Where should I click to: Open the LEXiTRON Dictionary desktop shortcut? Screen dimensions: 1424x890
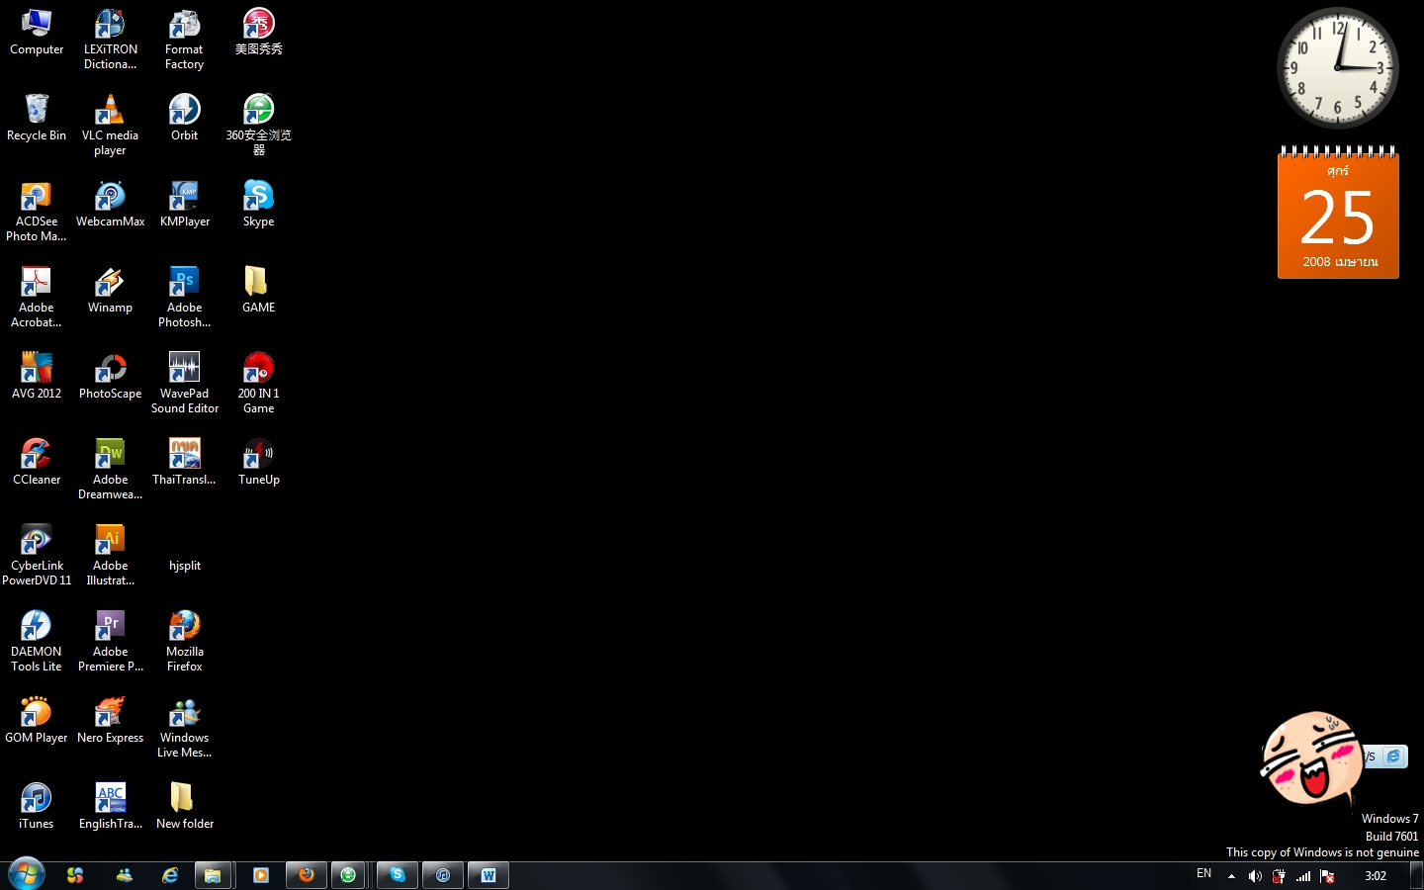click(x=110, y=40)
